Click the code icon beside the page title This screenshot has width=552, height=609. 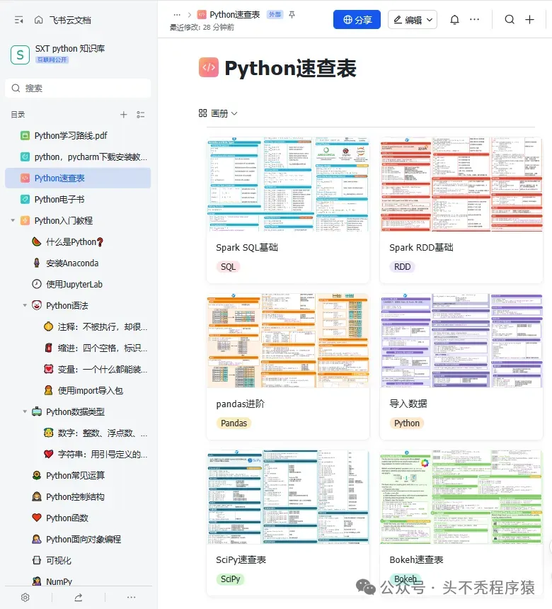(x=209, y=67)
